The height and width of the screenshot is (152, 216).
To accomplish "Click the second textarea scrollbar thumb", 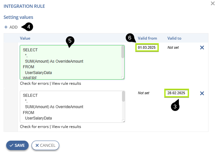I will (x=123, y=96).
